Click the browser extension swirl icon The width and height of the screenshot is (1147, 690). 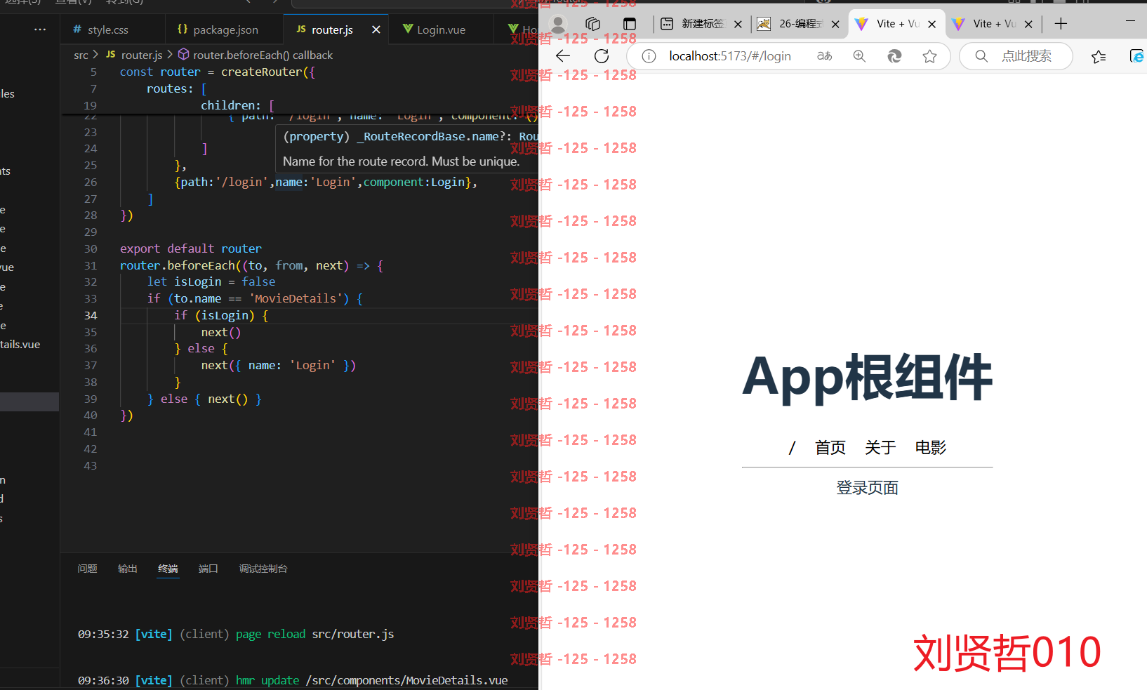(894, 56)
